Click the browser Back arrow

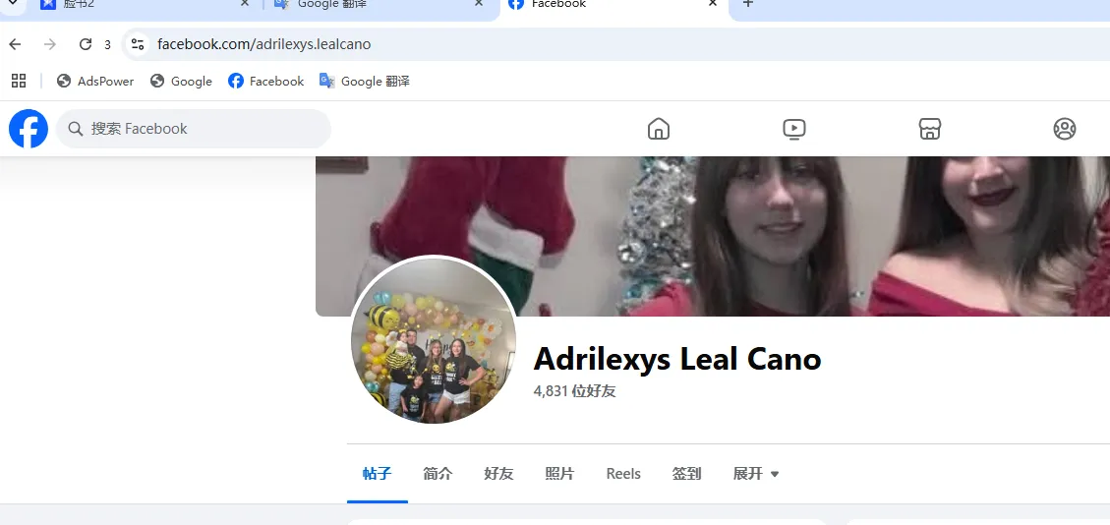pos(15,44)
